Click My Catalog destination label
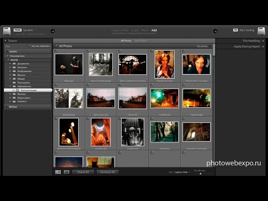Screen dimensions: 268x201 247,30
